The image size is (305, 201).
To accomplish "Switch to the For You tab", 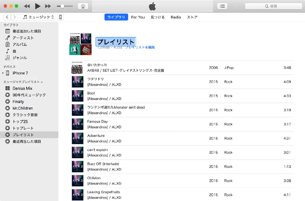I will (138, 17).
